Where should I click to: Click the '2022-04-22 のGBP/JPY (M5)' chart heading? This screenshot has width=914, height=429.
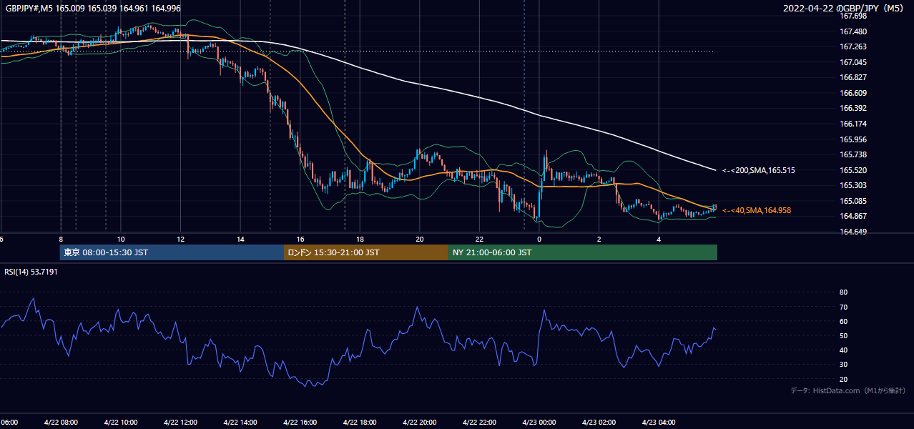[845, 8]
